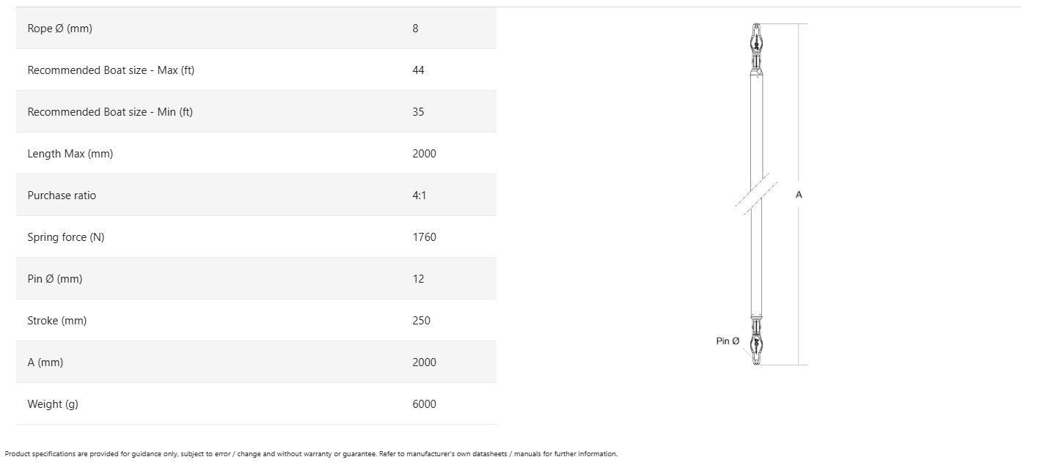Viewport: 1037px width, 465px height.
Task: Click the dimension A label in diagram
Action: click(x=799, y=195)
